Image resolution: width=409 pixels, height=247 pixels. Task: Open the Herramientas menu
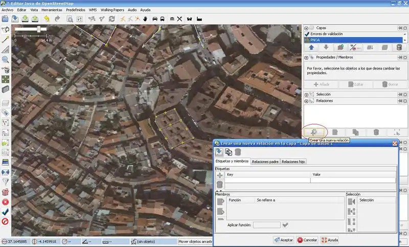pyautogui.click(x=52, y=10)
